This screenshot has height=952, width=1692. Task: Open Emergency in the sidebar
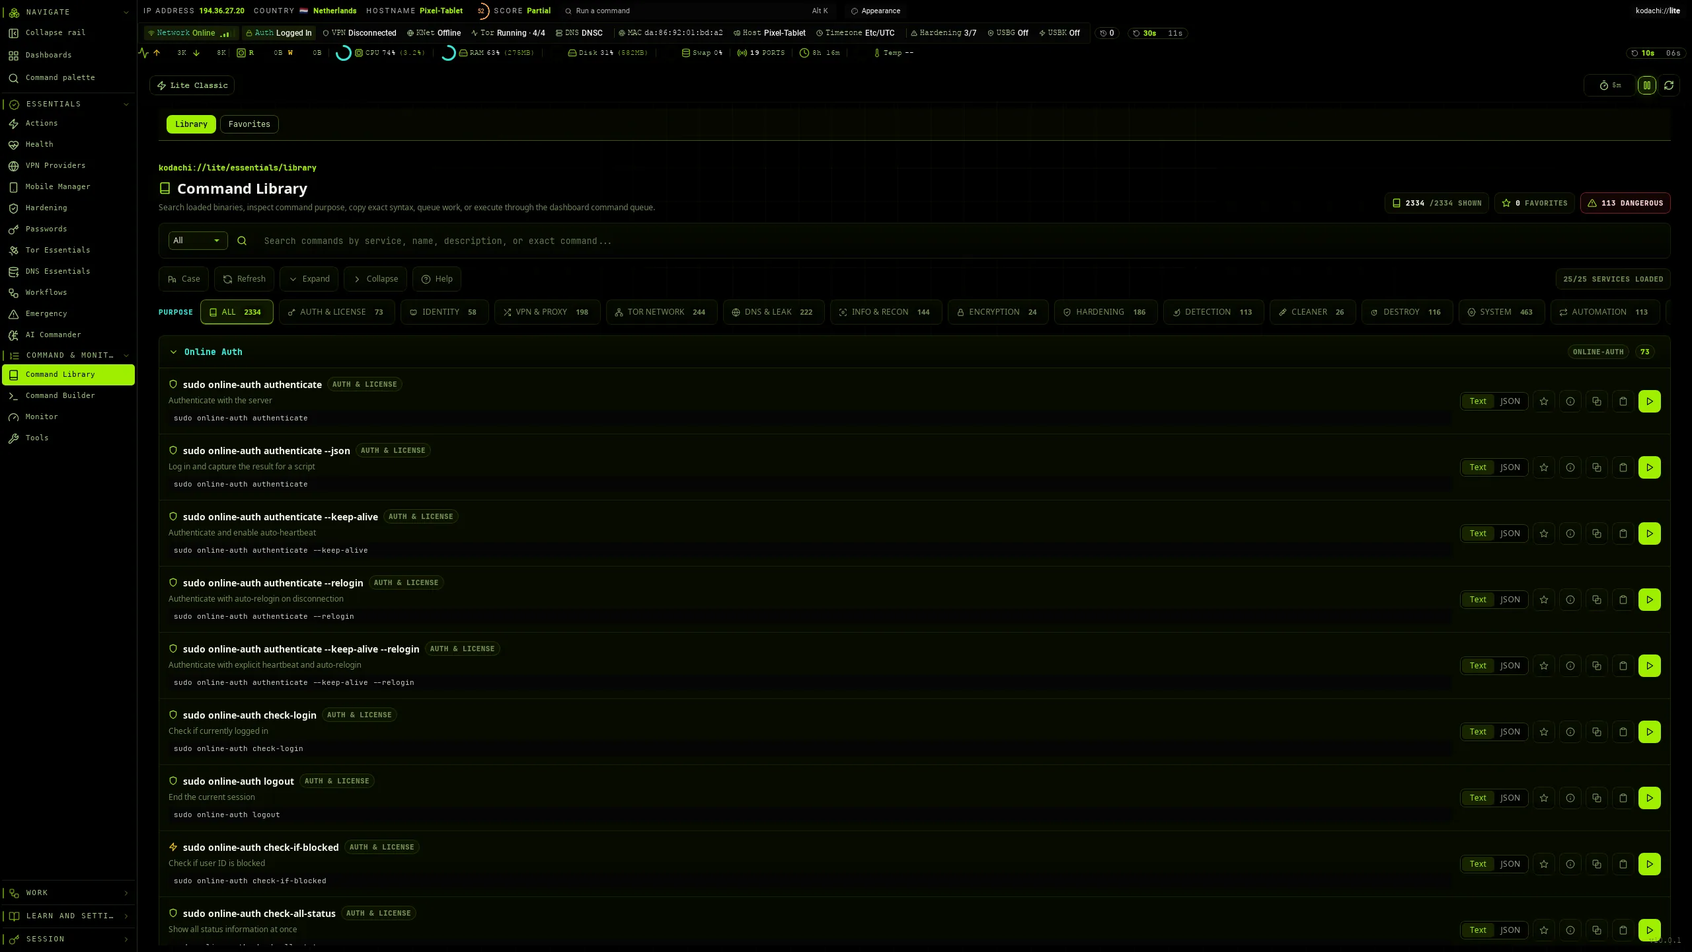click(69, 313)
